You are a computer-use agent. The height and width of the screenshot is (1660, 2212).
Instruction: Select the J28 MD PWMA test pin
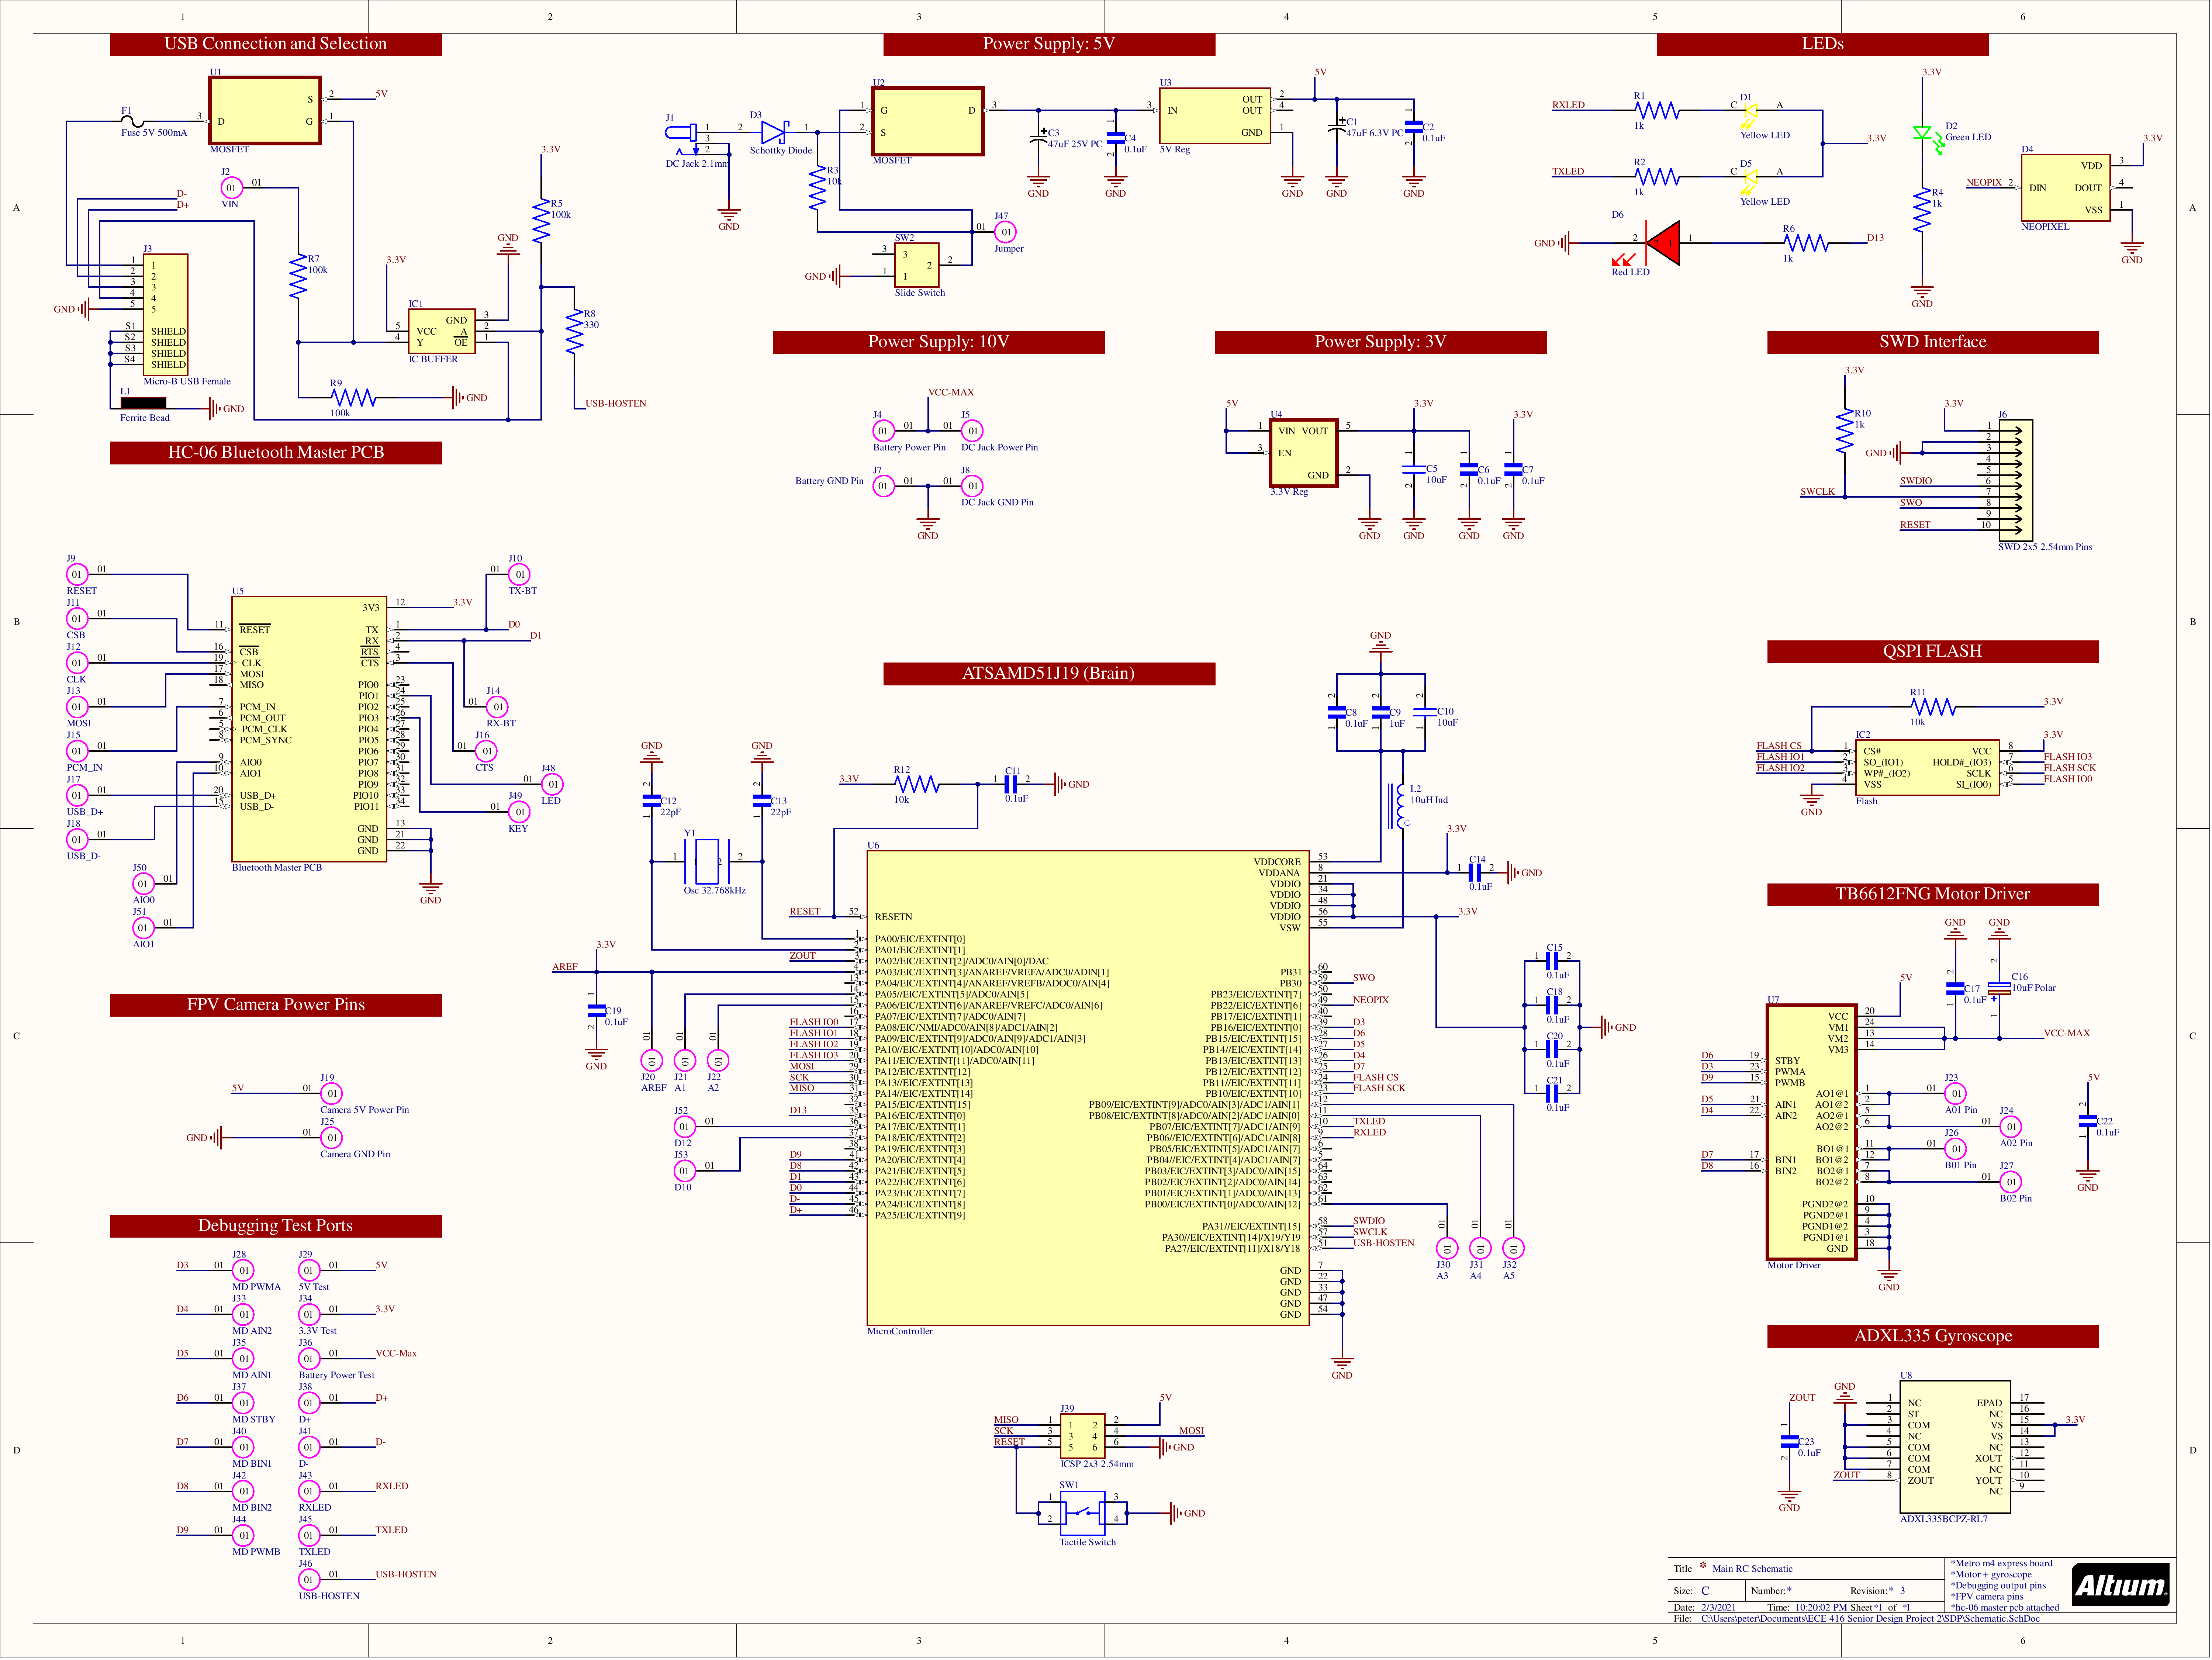[243, 1271]
